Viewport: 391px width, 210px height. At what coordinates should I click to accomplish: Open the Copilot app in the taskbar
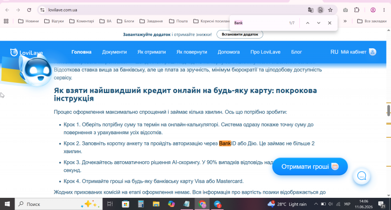(171, 204)
